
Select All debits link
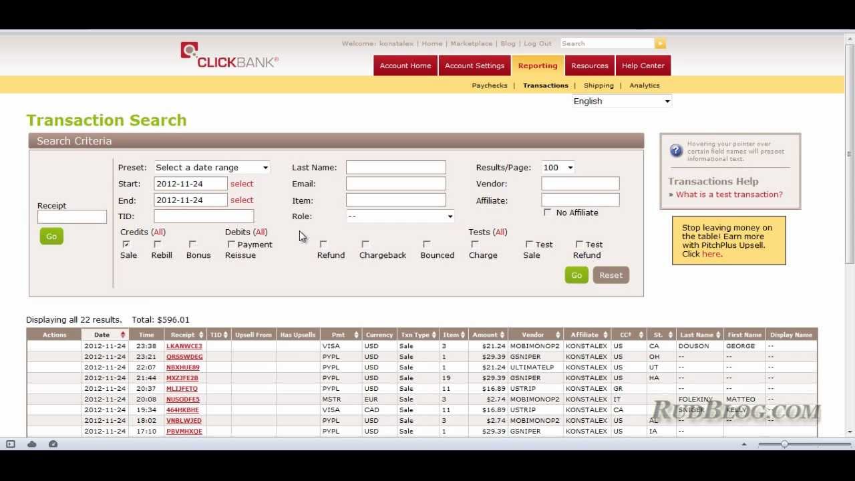click(x=261, y=232)
